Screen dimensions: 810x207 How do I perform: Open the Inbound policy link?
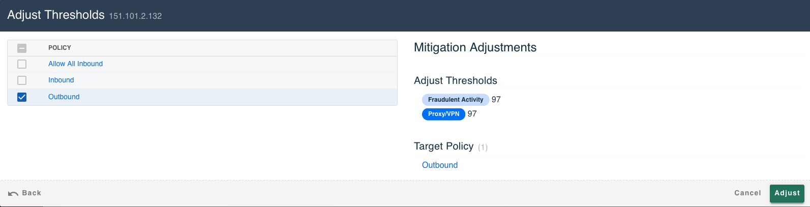[61, 80]
